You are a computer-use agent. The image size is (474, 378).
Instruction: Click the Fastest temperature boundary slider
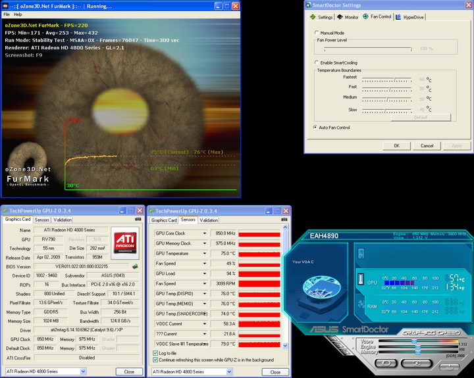(387, 80)
